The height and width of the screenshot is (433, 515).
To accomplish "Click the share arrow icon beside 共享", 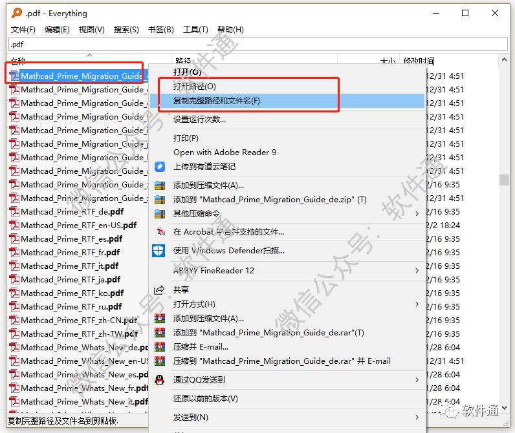I will (x=159, y=290).
